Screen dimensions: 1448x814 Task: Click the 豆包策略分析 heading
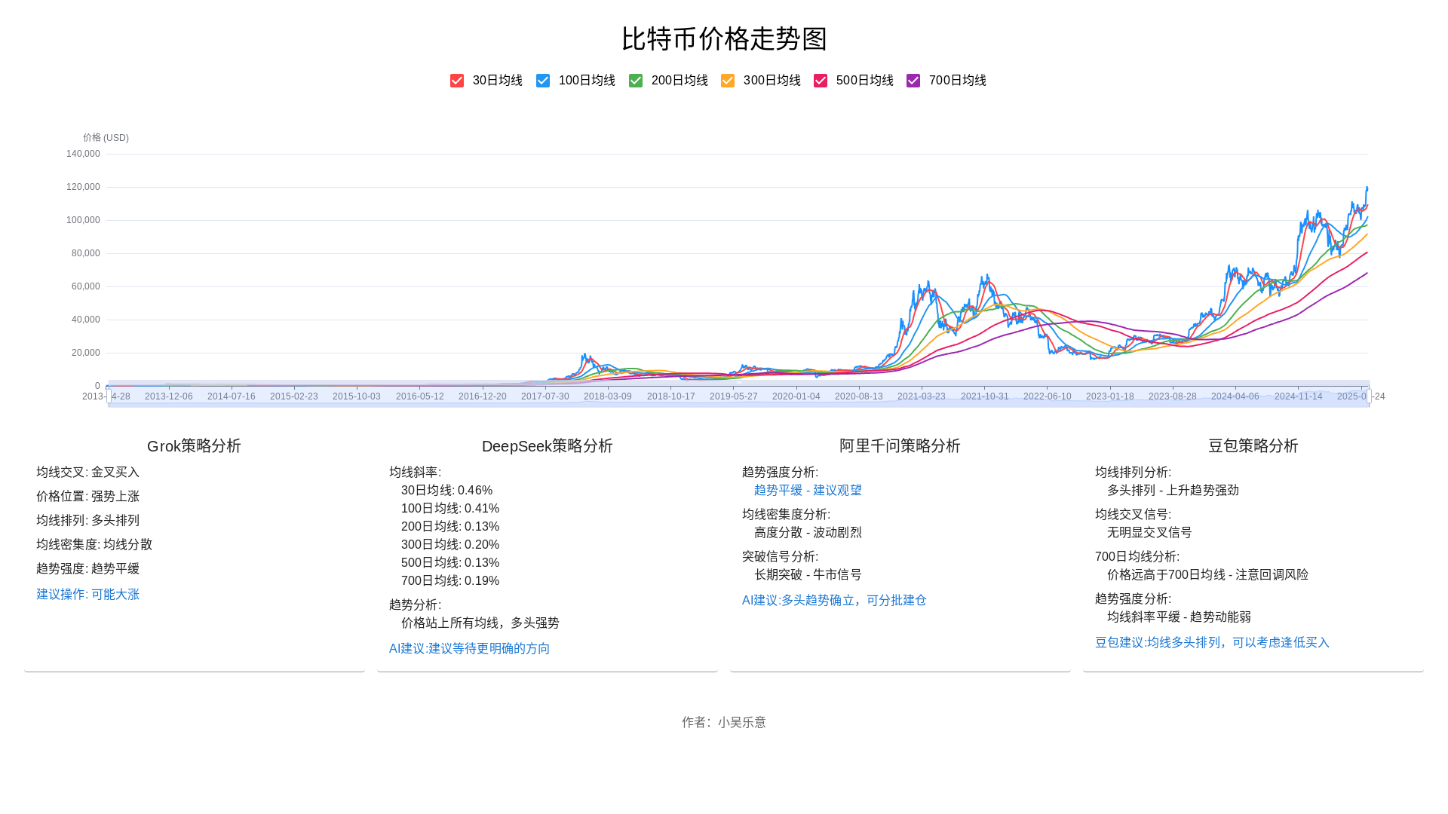click(1253, 446)
